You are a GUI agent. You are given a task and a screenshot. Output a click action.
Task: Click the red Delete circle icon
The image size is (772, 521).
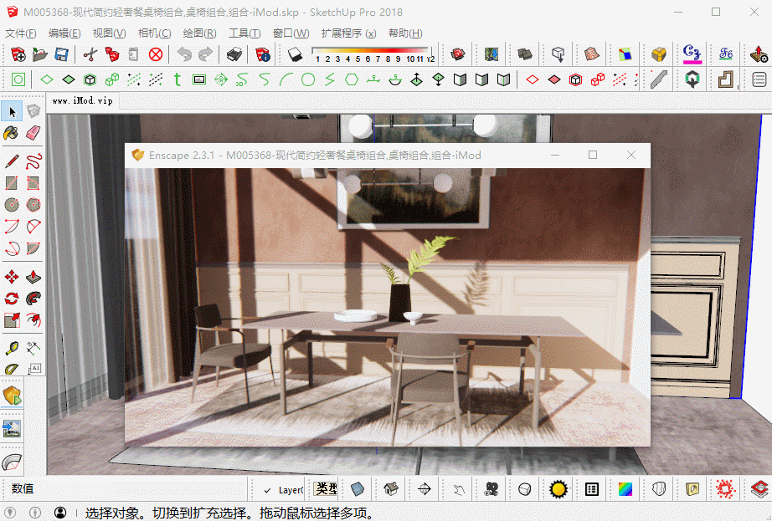click(x=156, y=55)
